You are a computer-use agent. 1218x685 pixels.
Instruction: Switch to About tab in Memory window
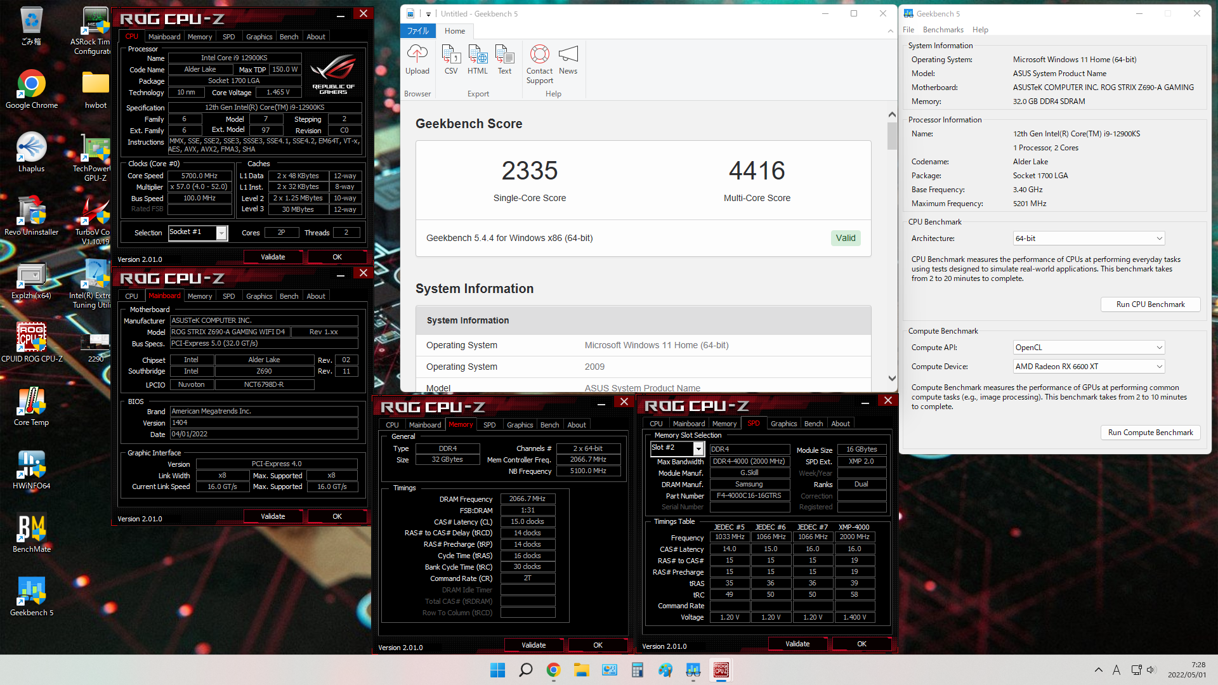[577, 425]
